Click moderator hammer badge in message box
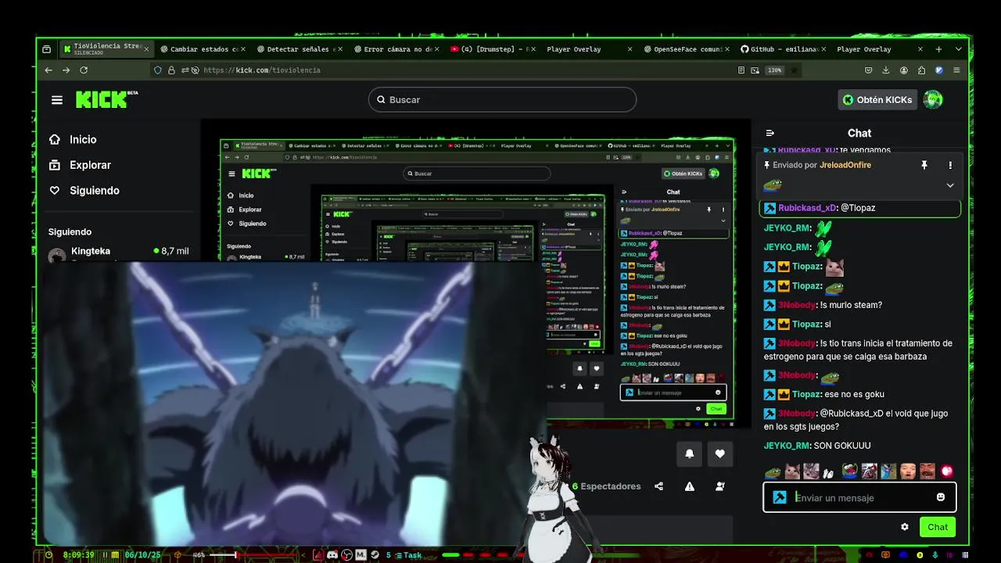This screenshot has height=563, width=1001. pyautogui.click(x=780, y=497)
